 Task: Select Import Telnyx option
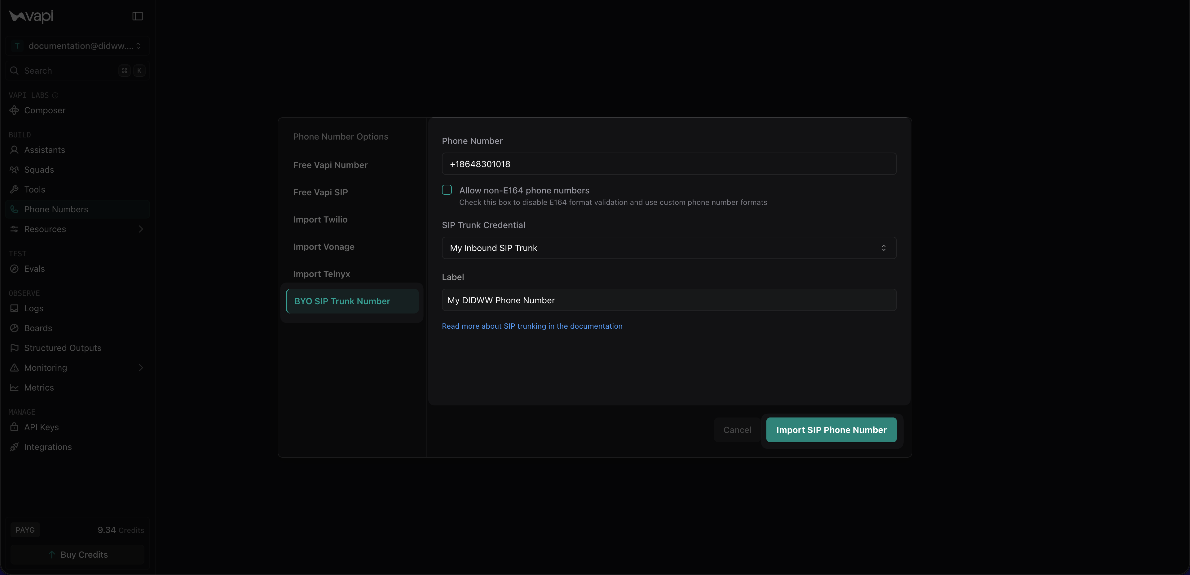[x=322, y=274]
